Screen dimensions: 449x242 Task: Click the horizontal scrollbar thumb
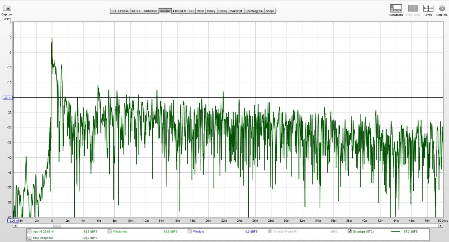pos(57,226)
